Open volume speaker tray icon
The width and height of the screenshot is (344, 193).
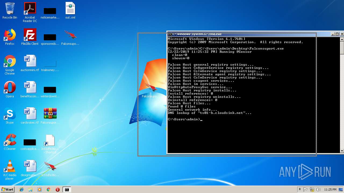[318, 190]
